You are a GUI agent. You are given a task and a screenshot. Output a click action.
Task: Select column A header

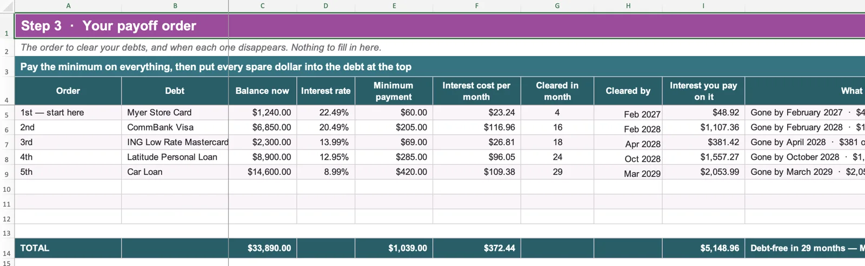[x=68, y=6]
